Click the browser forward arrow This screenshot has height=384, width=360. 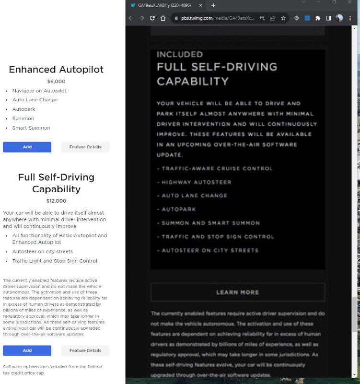pos(141,18)
